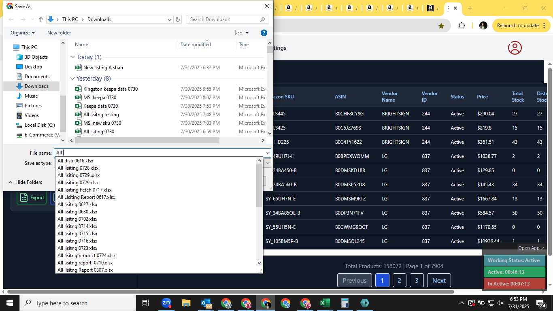The image size is (553, 311).
Task: Go to page 3 of product table
Action: pos(417,280)
